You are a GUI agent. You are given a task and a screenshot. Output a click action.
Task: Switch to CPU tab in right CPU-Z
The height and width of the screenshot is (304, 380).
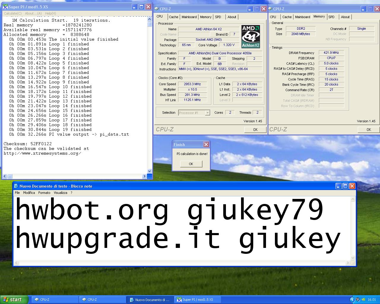pos(273,17)
